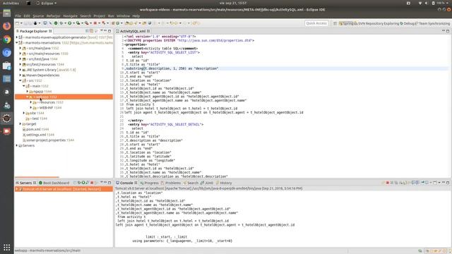Screen dimensions: 452x254
Task: Open the Project menu
Action: click(x=99, y=16)
